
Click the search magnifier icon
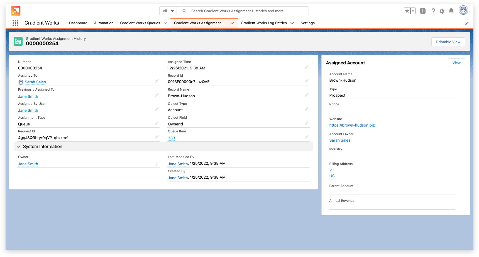click(184, 11)
